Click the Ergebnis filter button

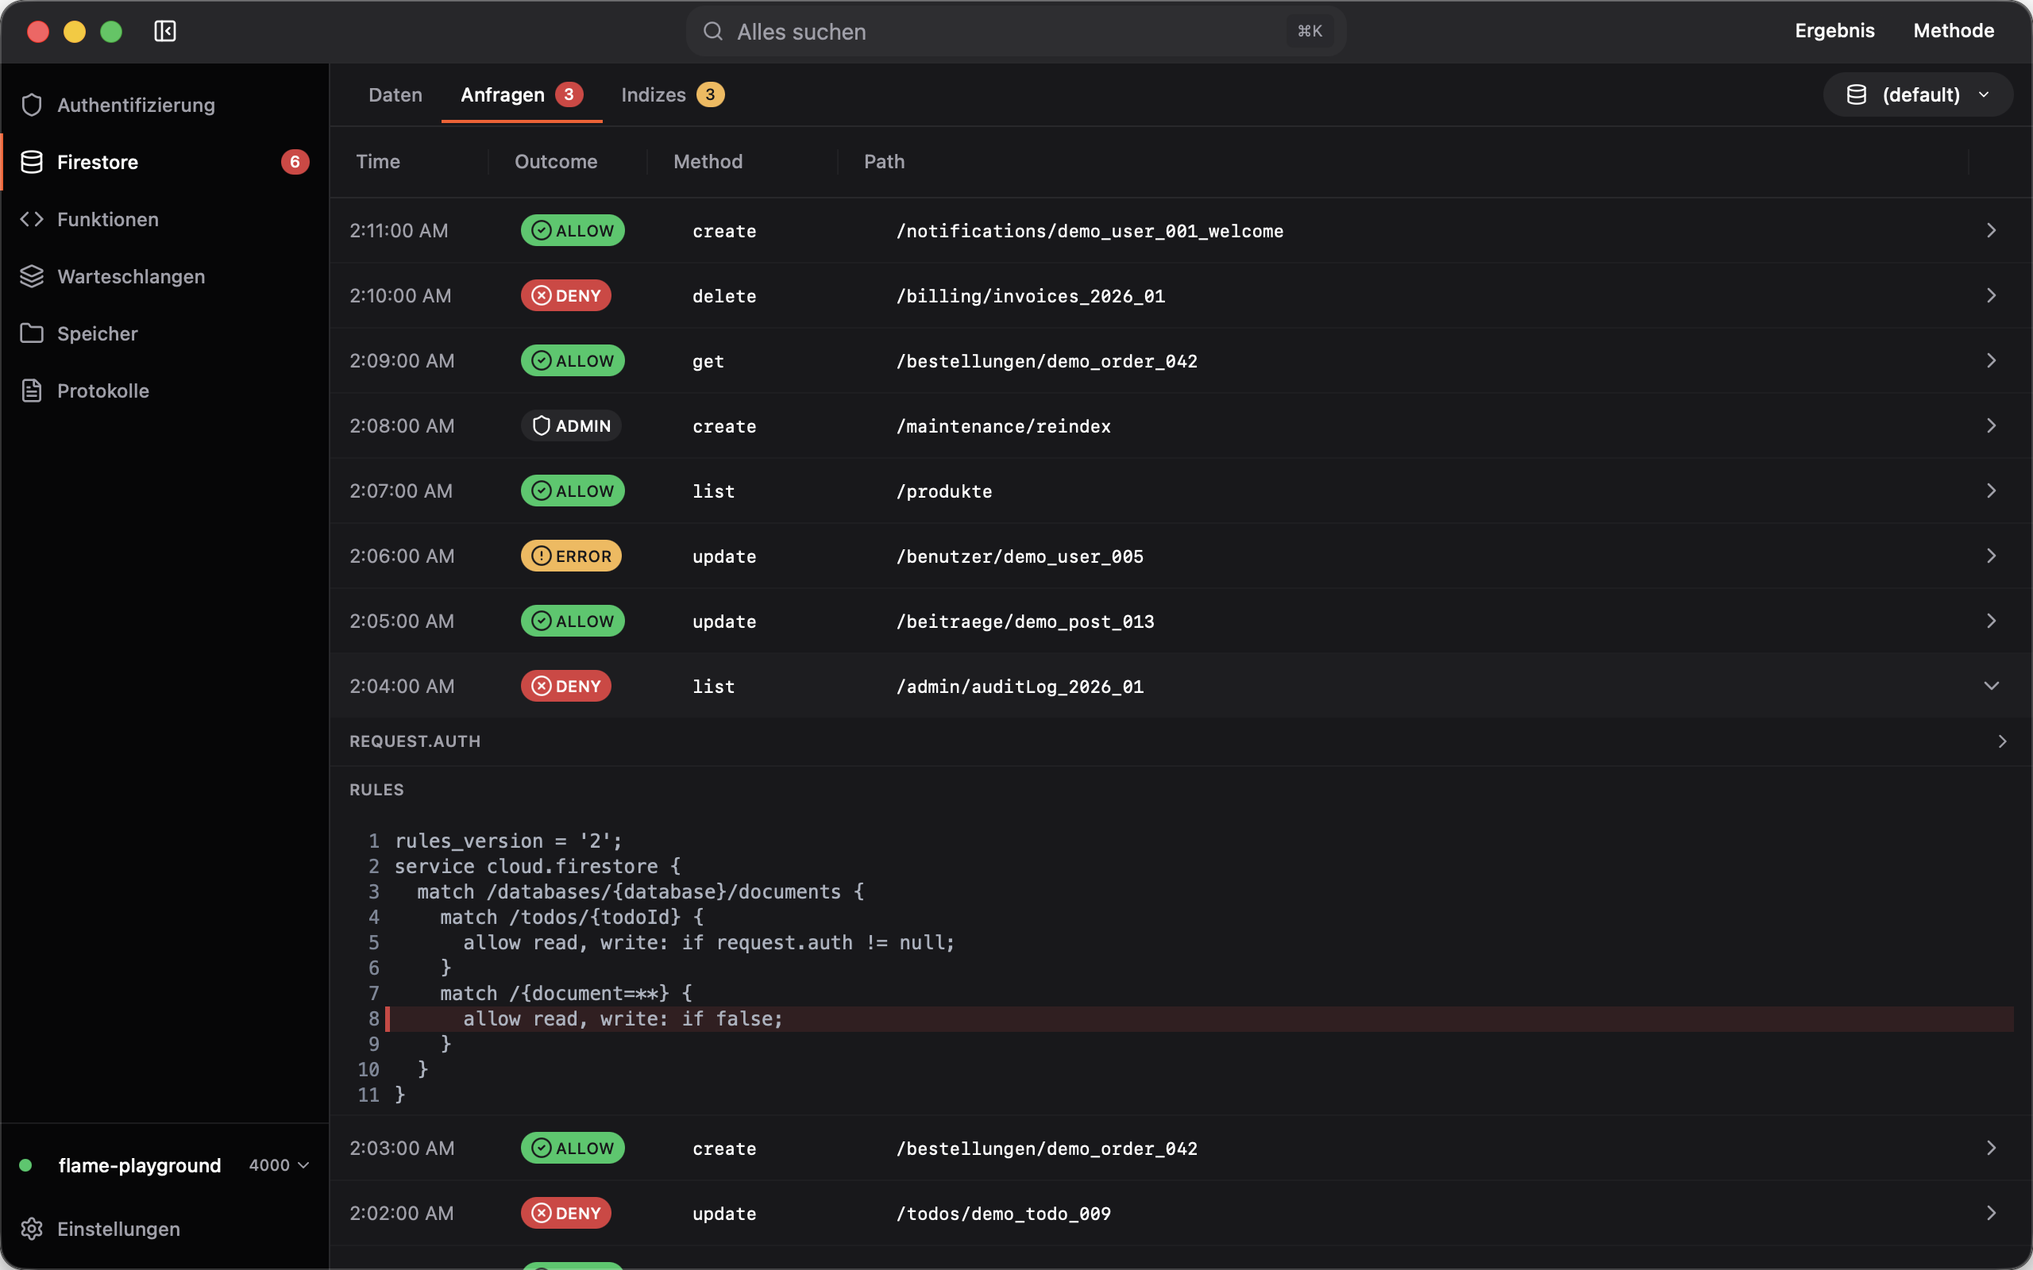pyautogui.click(x=1834, y=31)
